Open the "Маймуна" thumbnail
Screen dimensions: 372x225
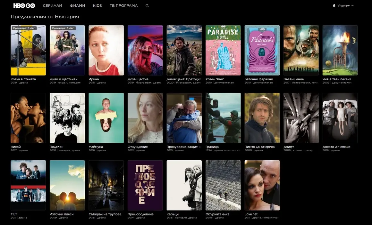(x=106, y=118)
